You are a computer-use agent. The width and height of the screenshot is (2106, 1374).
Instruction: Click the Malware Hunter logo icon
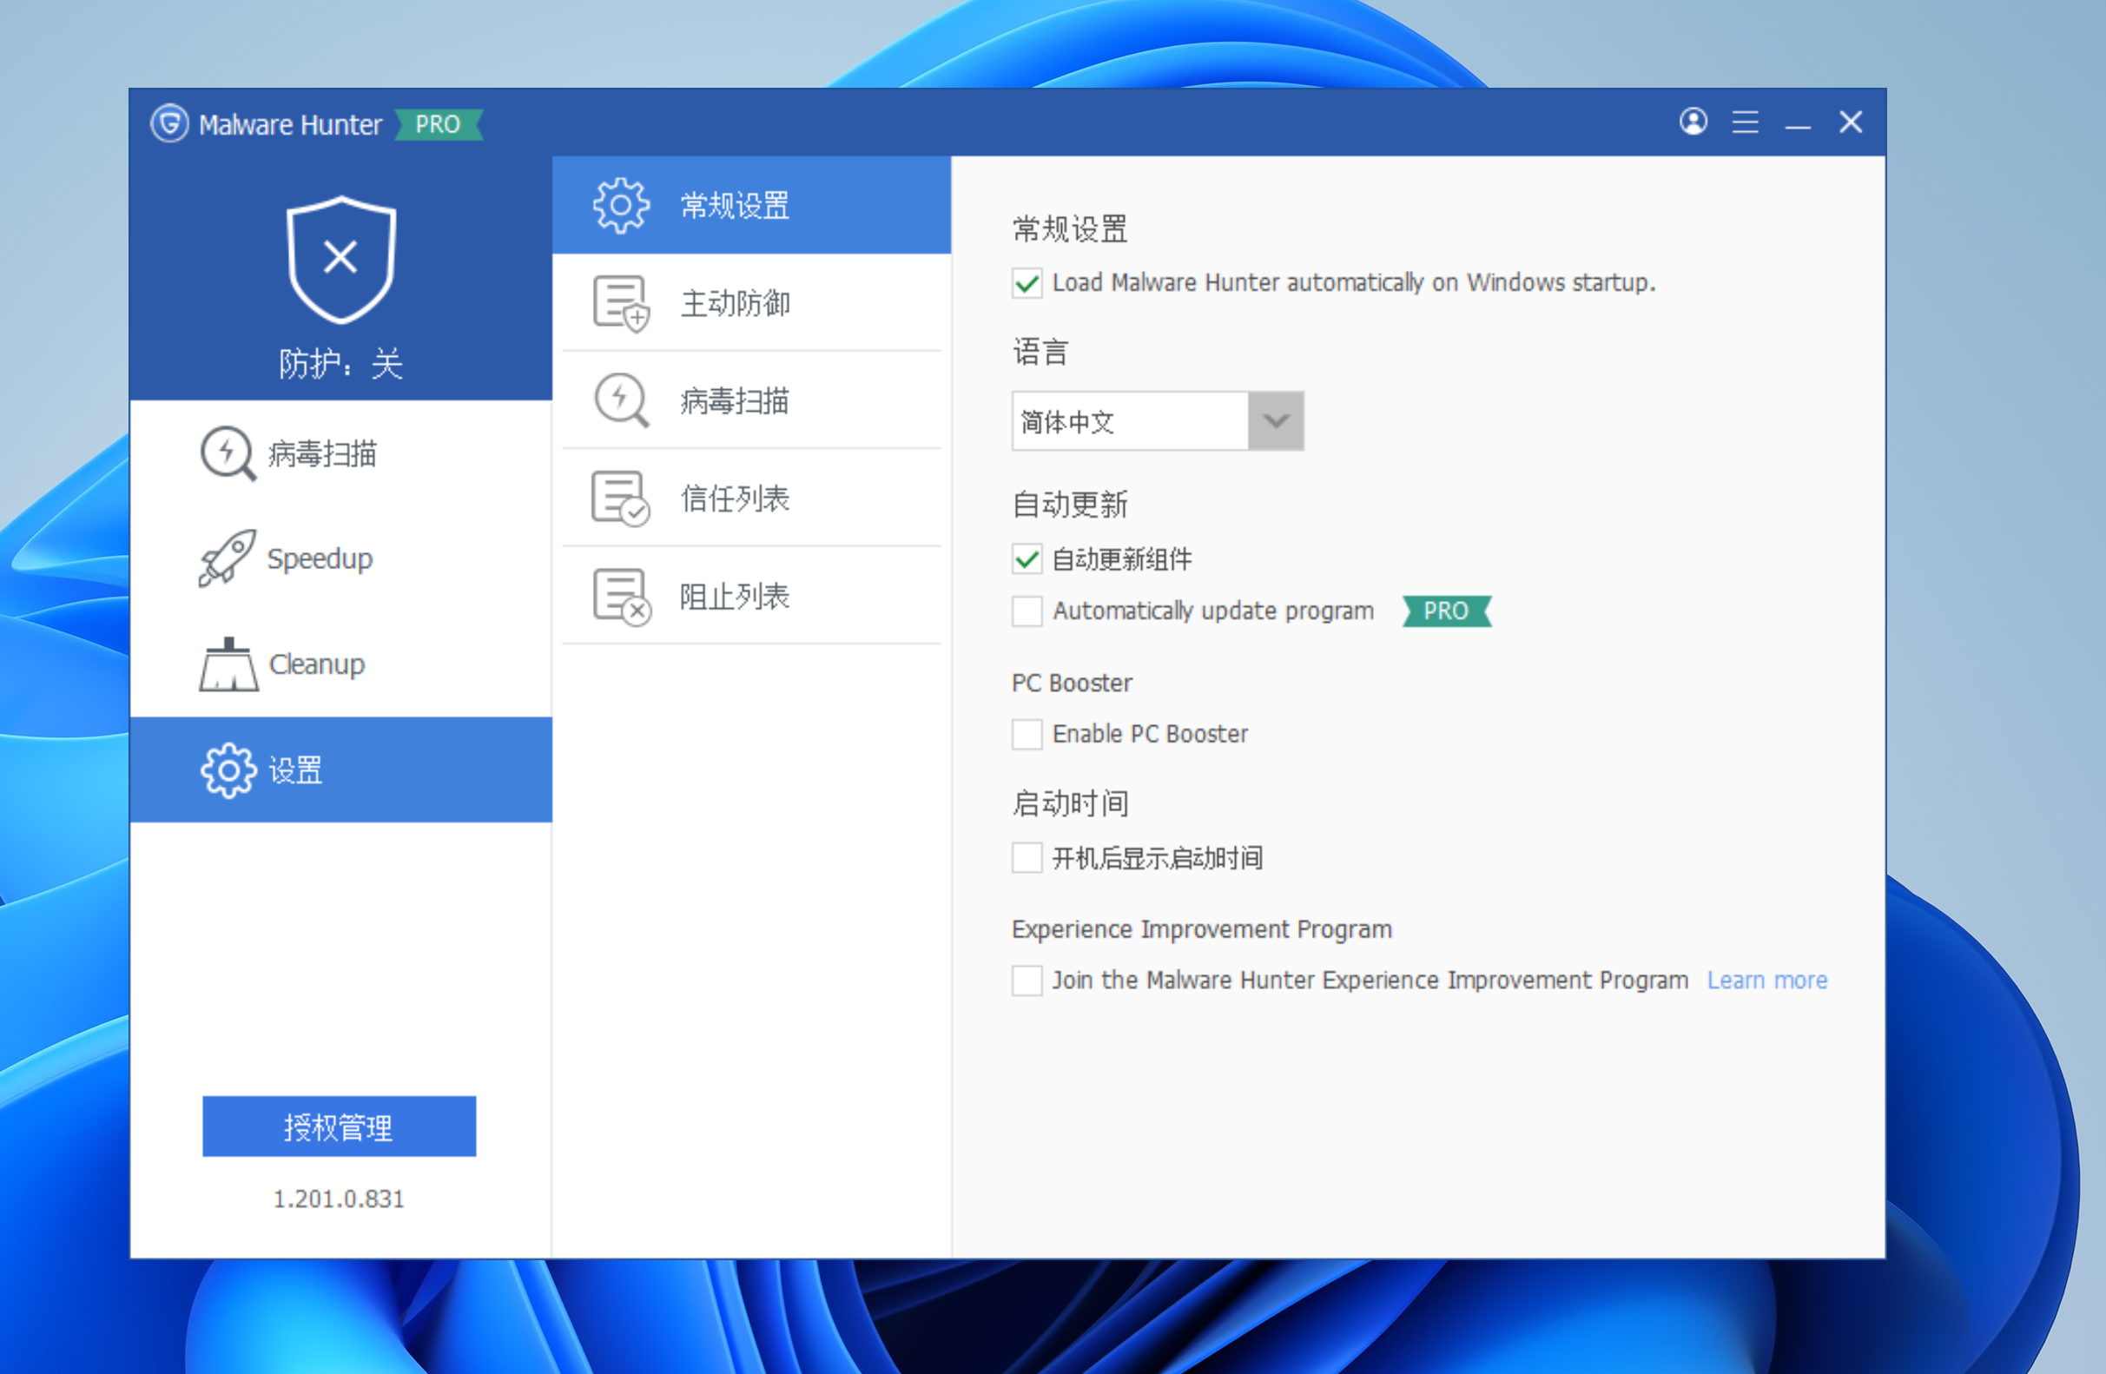[169, 123]
